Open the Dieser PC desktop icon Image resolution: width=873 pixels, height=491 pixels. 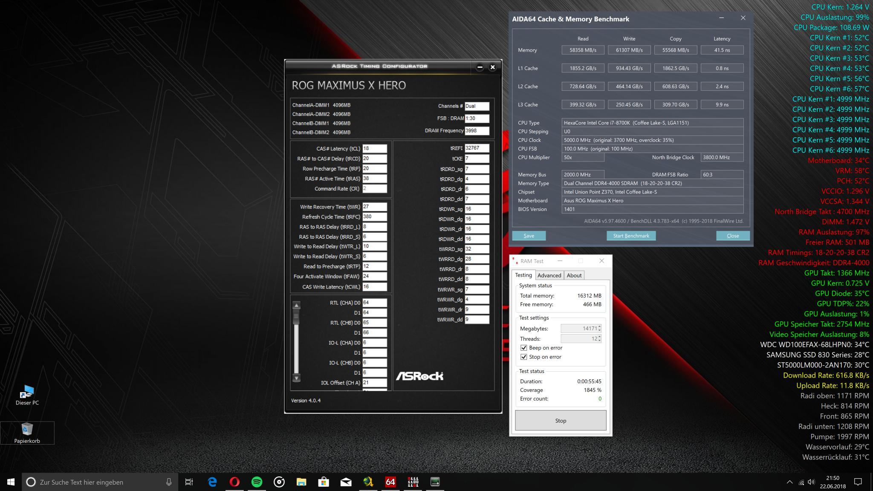(x=27, y=395)
